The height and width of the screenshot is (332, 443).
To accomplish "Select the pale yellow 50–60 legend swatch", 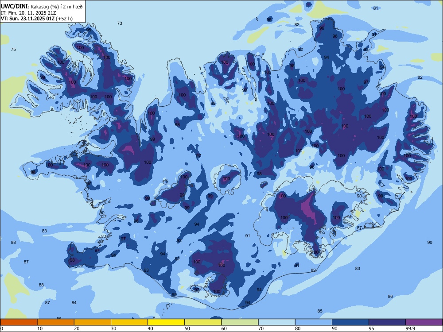I will [x=203, y=322].
